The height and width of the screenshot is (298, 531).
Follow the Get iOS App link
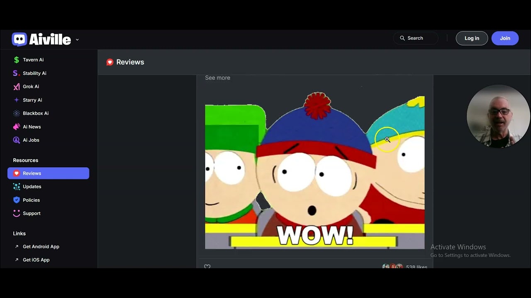(36, 260)
